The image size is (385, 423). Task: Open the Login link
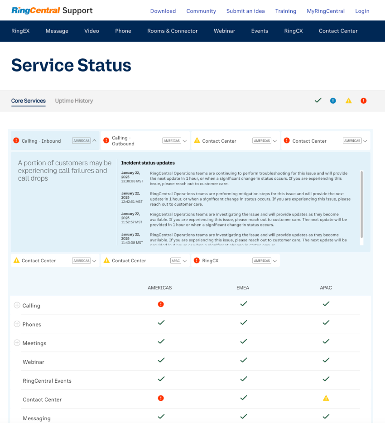(362, 11)
